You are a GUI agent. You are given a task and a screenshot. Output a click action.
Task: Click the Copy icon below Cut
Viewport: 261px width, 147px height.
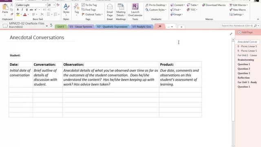tap(11, 10)
